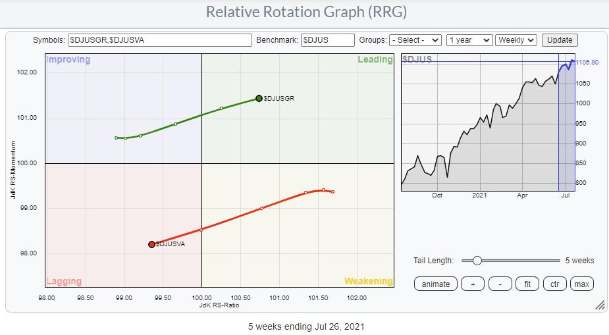Viewport: 609px width, 335px height.
Task: Click the Benchmark input field
Action: (x=327, y=40)
